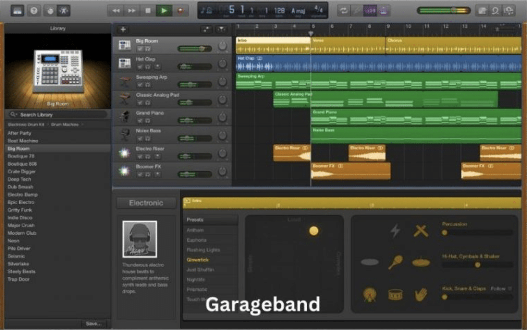Toggle the crossed sticks percussion icon

(x=421, y=231)
